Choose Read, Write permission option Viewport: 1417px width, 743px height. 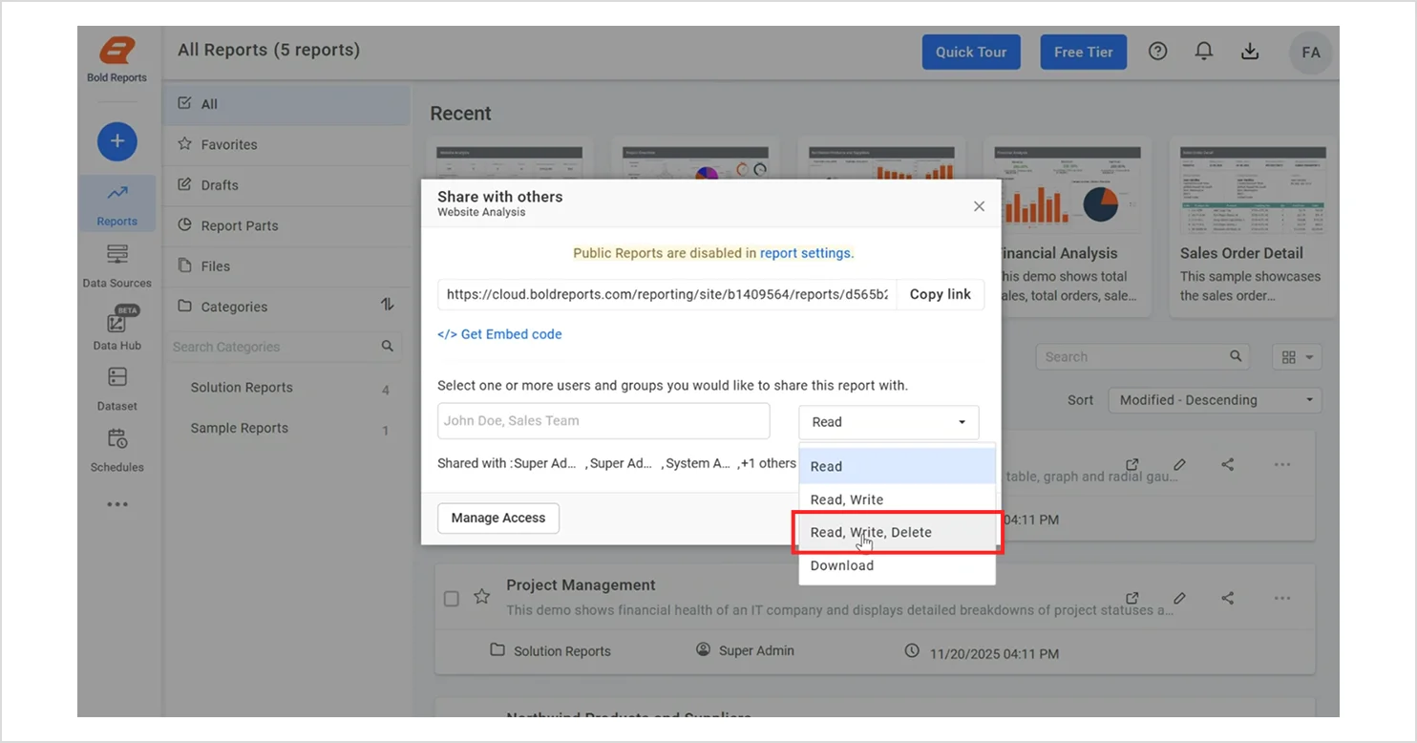point(897,499)
